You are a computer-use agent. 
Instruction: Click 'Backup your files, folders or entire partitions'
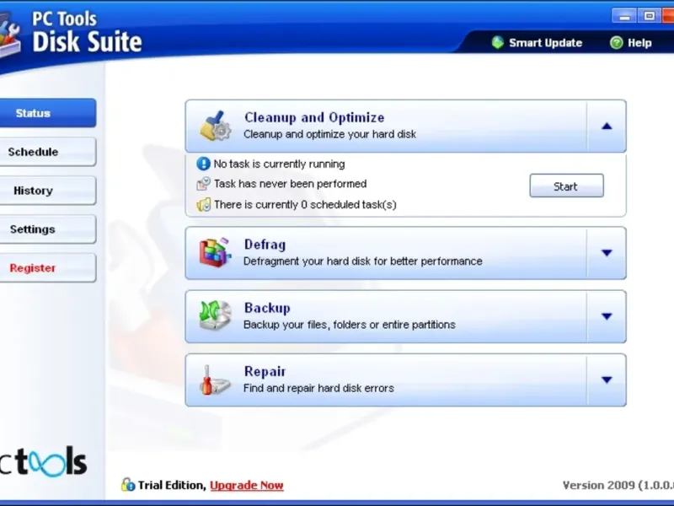click(350, 325)
